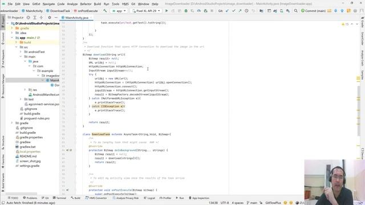Click MainActivity breadcrumb in navigation bar
Viewport: 365px width, 205px height.
point(32,11)
